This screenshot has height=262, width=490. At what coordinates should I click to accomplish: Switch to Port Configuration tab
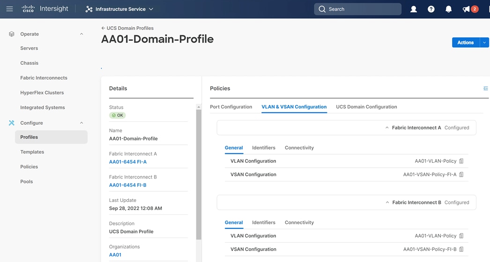[231, 106]
